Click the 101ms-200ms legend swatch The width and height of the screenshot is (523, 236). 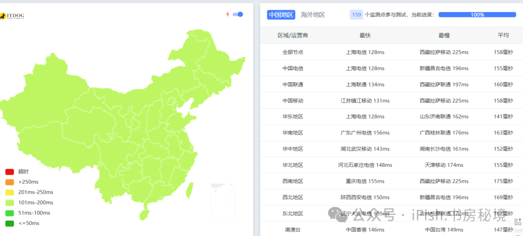(x=10, y=203)
